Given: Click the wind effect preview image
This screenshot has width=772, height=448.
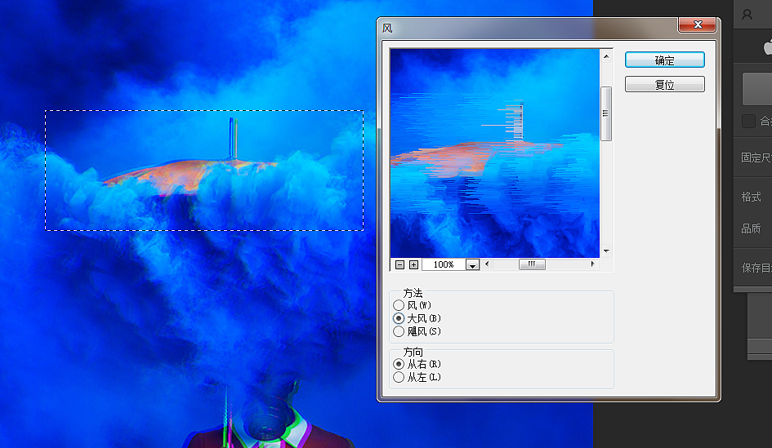Looking at the screenshot, I should coord(495,153).
